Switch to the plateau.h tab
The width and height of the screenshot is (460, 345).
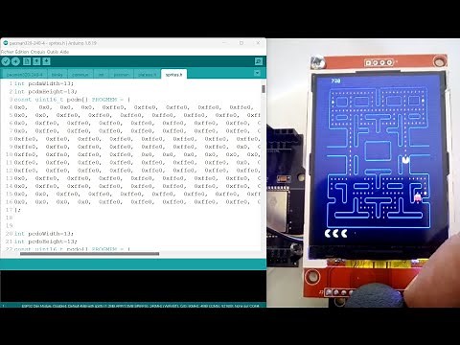[x=148, y=75]
